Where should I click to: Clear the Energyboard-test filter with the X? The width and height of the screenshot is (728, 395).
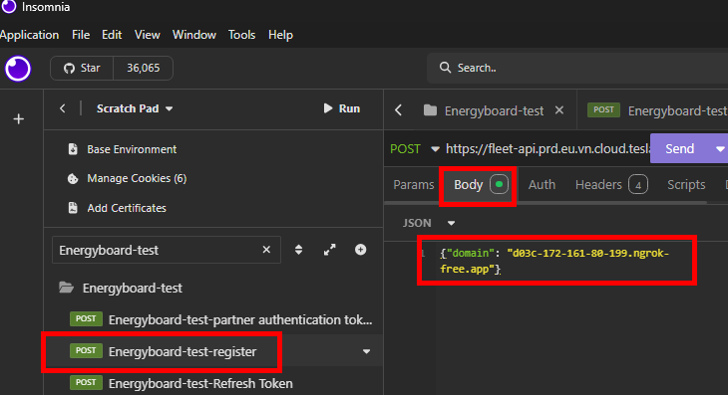(266, 250)
